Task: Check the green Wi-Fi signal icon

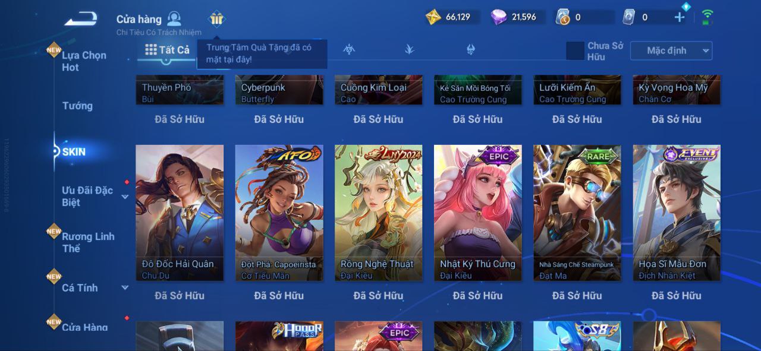Action: click(707, 17)
